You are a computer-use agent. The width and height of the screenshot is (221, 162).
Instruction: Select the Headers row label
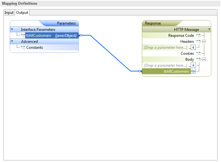[187, 42]
